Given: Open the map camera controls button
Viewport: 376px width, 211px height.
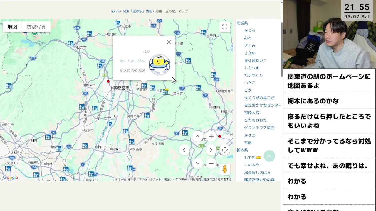Looking at the screenshot, I should pos(225,150).
